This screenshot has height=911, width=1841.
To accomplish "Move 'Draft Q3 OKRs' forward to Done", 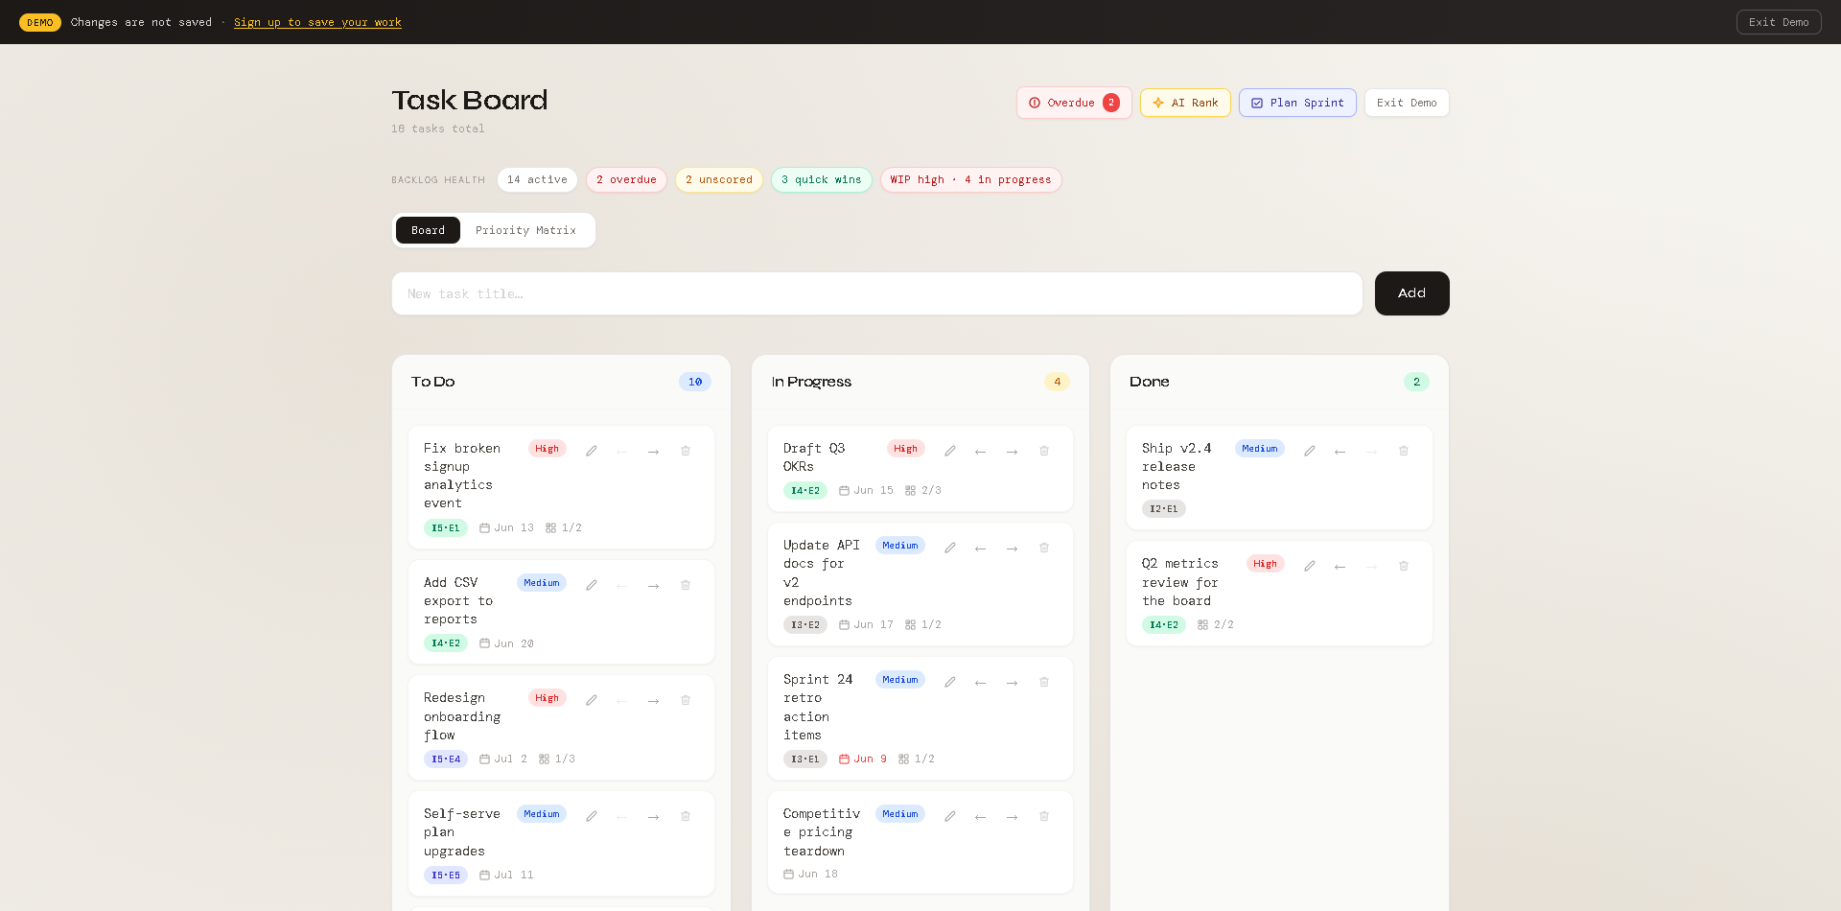I will [1012, 451].
